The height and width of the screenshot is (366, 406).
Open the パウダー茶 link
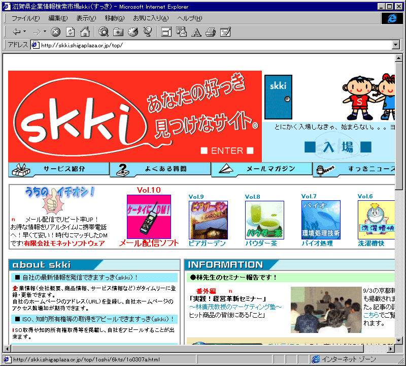[x=261, y=243]
